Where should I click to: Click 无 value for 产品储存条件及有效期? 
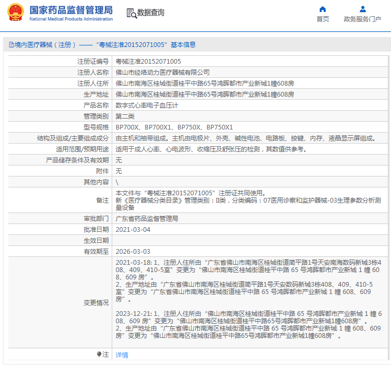[x=119, y=160]
